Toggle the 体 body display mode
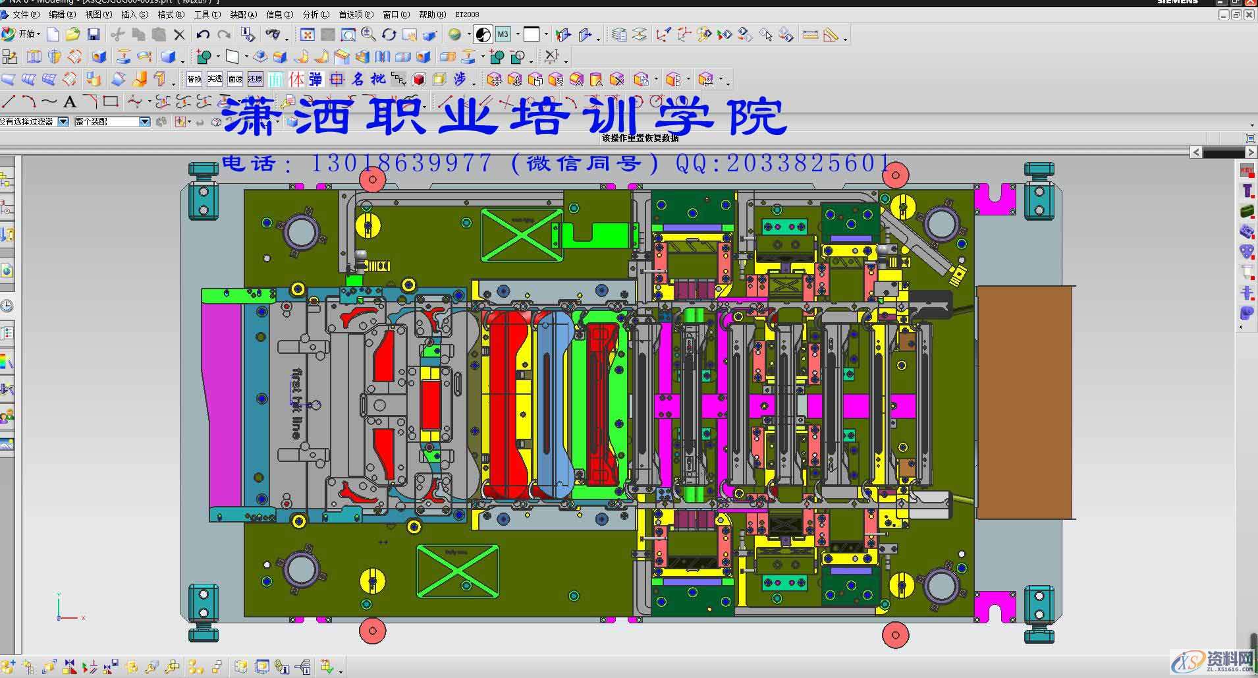This screenshot has width=1258, height=678. [x=296, y=79]
